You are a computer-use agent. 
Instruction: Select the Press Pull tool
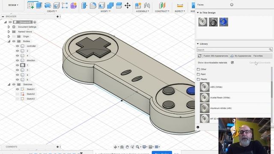84,6
